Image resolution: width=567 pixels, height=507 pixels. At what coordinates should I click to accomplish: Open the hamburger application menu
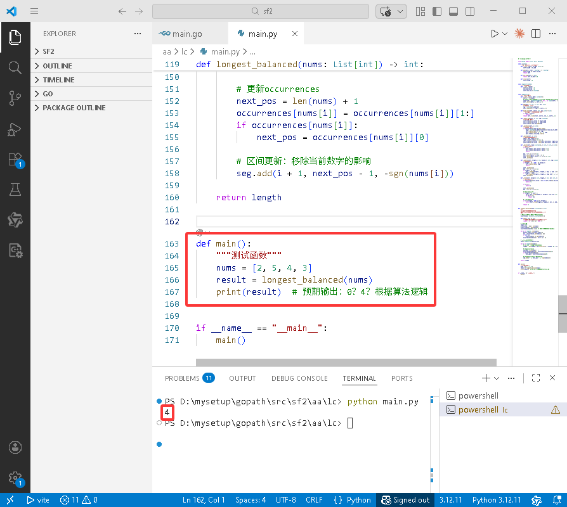(34, 11)
